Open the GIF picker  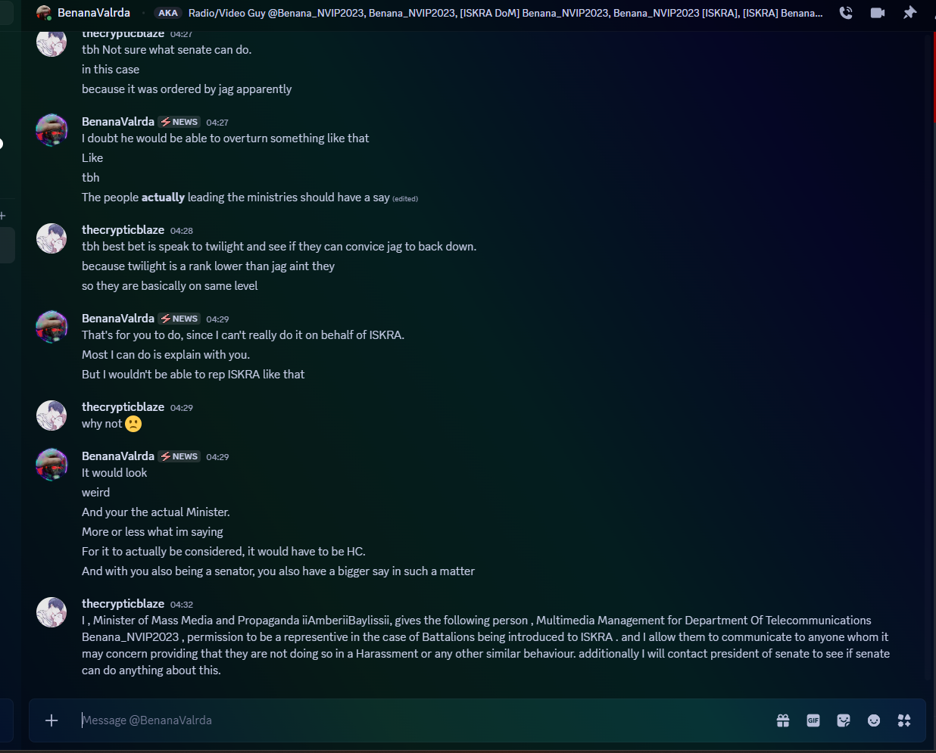point(813,720)
